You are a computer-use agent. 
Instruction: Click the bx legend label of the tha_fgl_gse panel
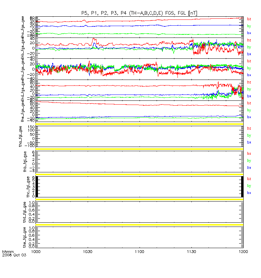[x=249, y=142]
